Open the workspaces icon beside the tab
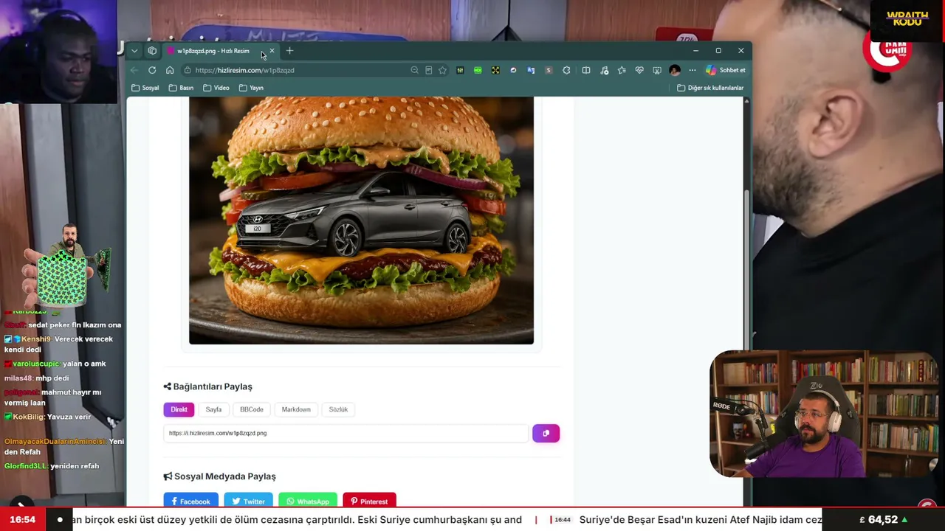 coord(152,51)
